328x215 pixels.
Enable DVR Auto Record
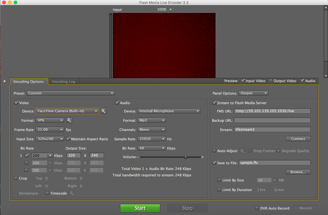[x=257, y=208]
